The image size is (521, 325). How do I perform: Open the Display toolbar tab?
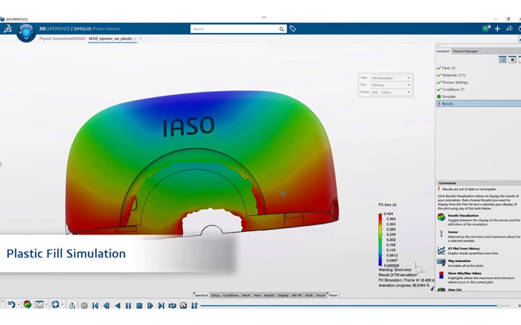coord(283,295)
